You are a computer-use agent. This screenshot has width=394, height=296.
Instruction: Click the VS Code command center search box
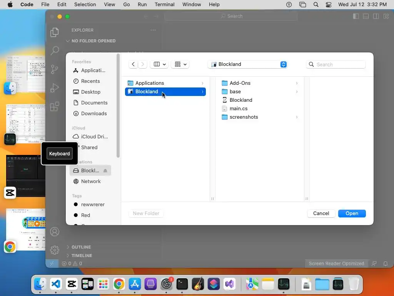[231, 16]
